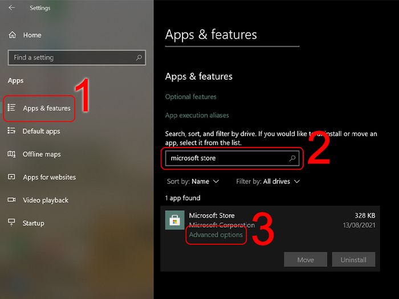Click the app search box with microsoft store

pos(232,158)
